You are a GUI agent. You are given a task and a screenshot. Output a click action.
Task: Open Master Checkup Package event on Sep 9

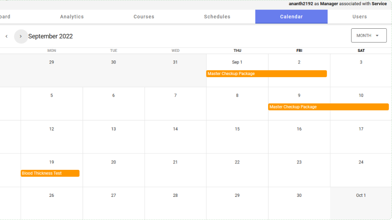coord(328,107)
